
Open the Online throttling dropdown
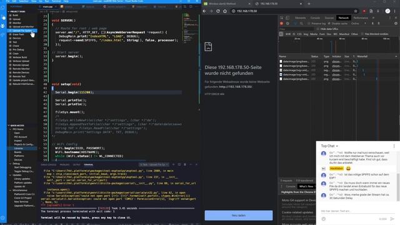(x=358, y=24)
